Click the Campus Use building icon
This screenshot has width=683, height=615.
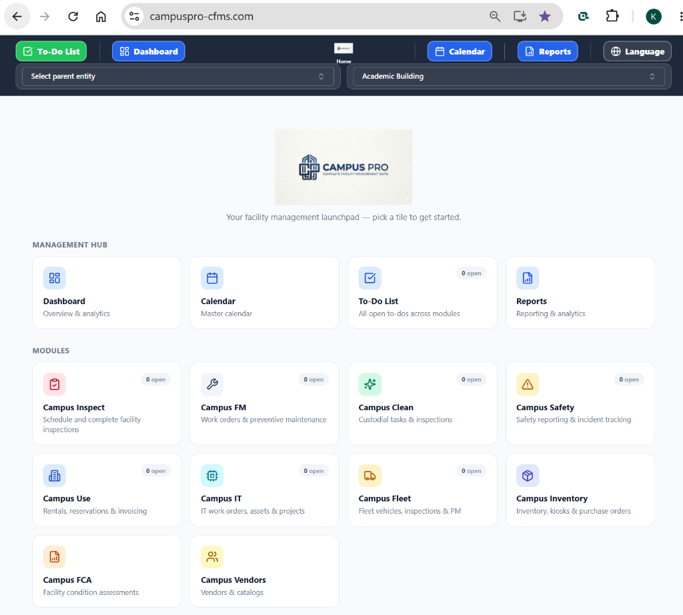click(55, 476)
